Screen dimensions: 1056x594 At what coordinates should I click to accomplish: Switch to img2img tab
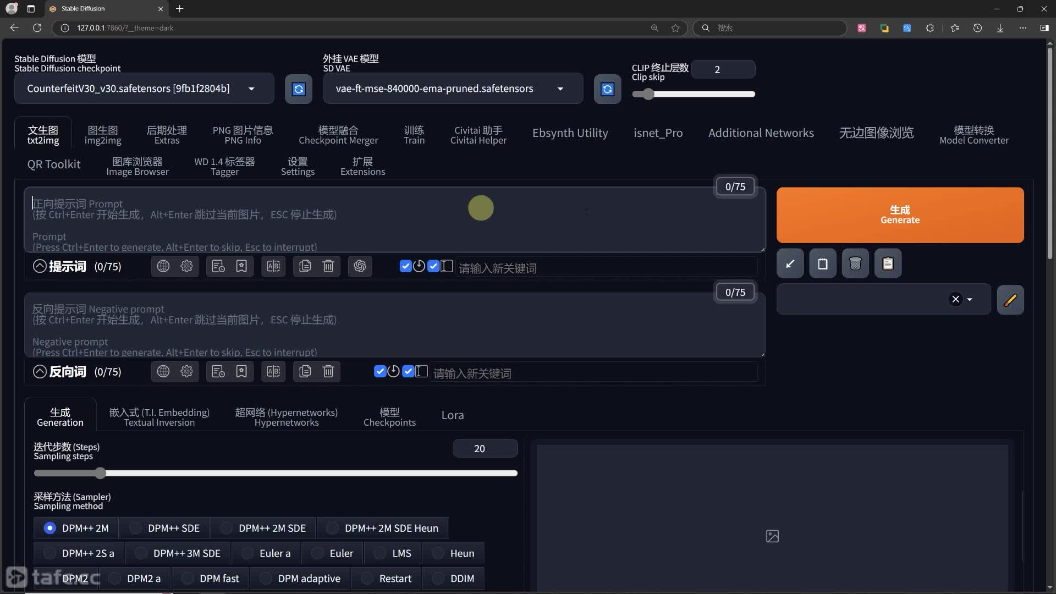103,135
